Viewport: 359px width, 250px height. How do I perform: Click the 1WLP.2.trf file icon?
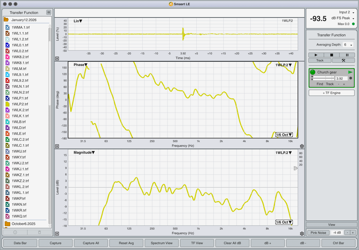(x=7, y=104)
